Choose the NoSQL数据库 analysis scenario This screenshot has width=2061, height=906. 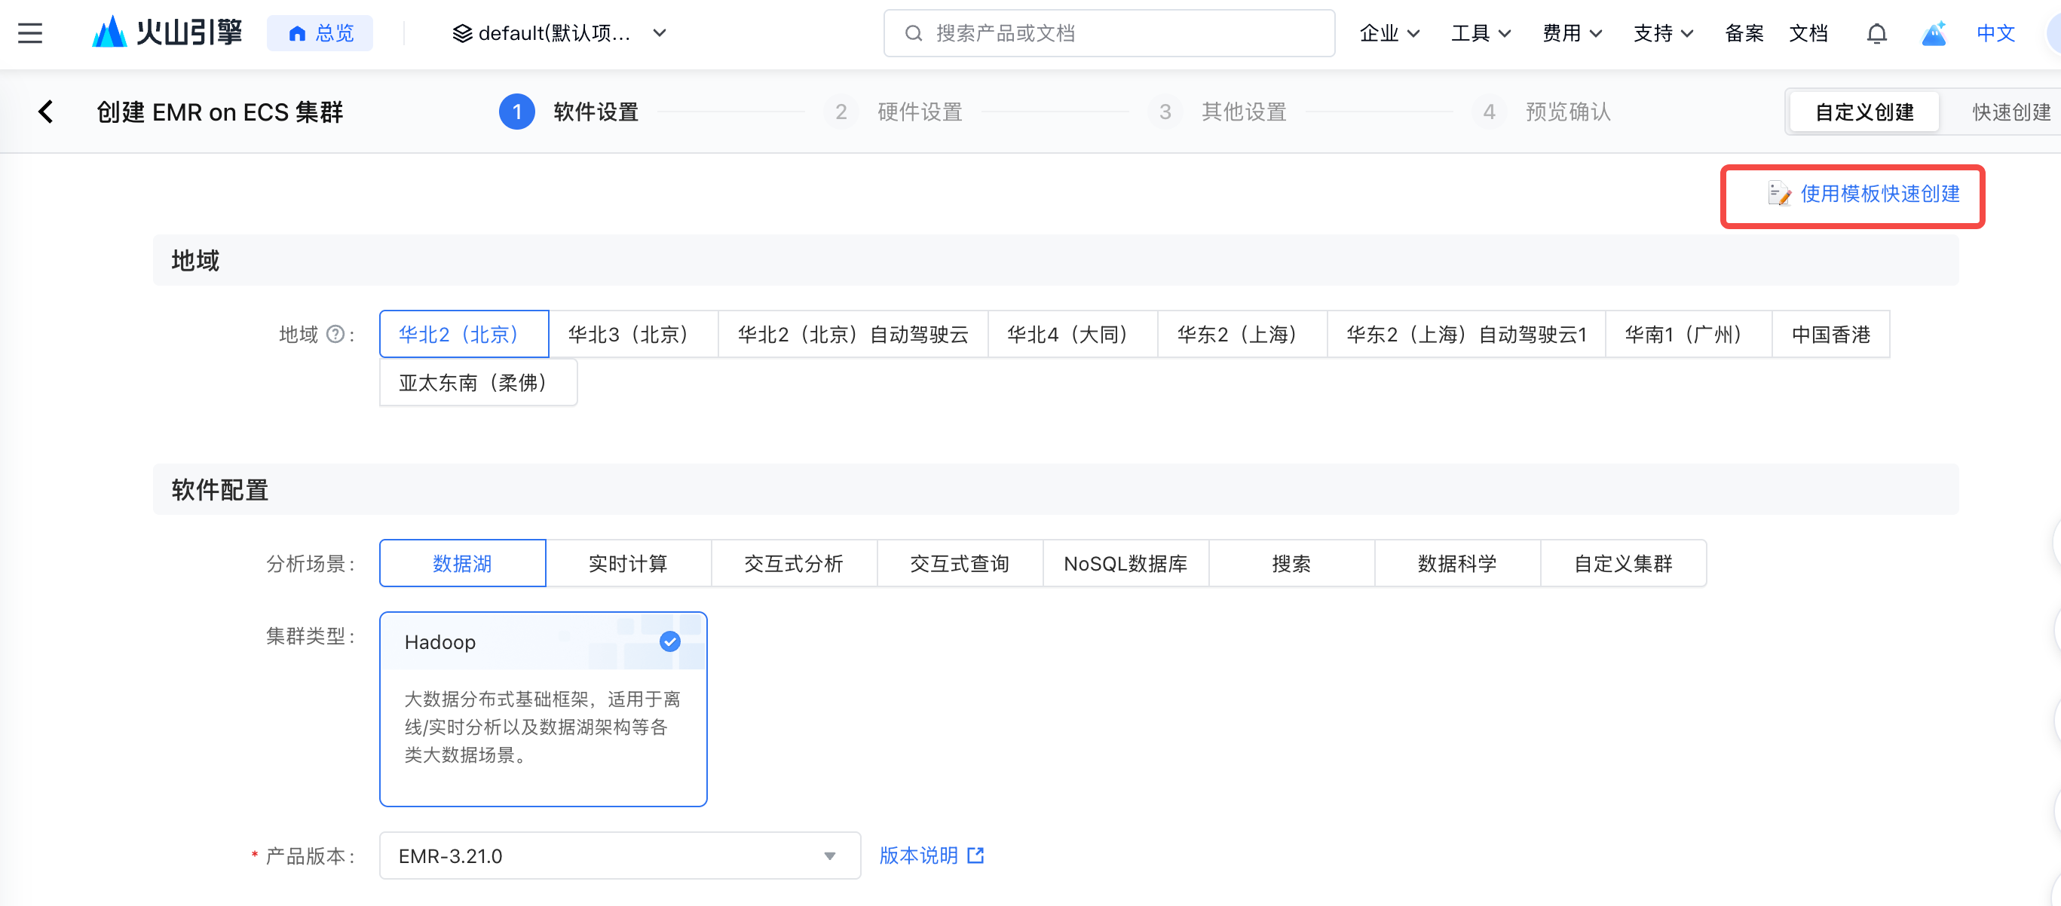tap(1125, 564)
